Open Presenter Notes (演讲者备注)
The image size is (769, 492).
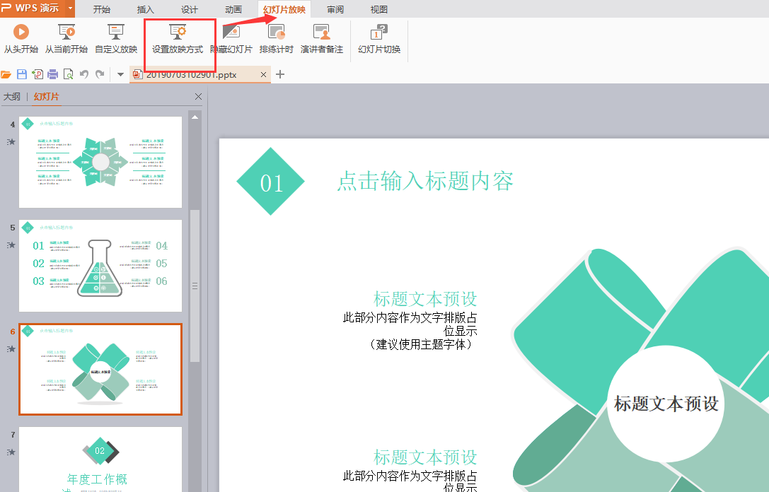322,39
